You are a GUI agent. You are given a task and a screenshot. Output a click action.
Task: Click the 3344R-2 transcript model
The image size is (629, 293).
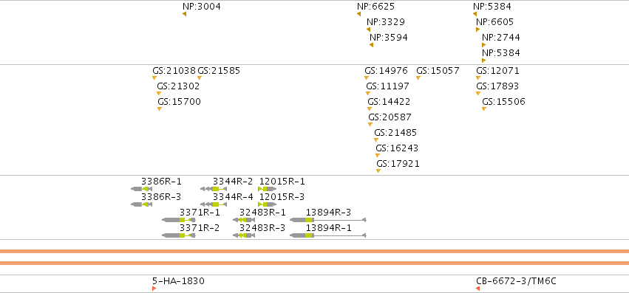point(214,189)
